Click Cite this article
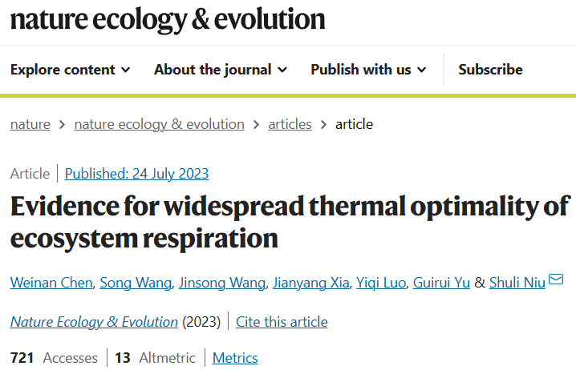The image size is (576, 370). click(x=282, y=322)
